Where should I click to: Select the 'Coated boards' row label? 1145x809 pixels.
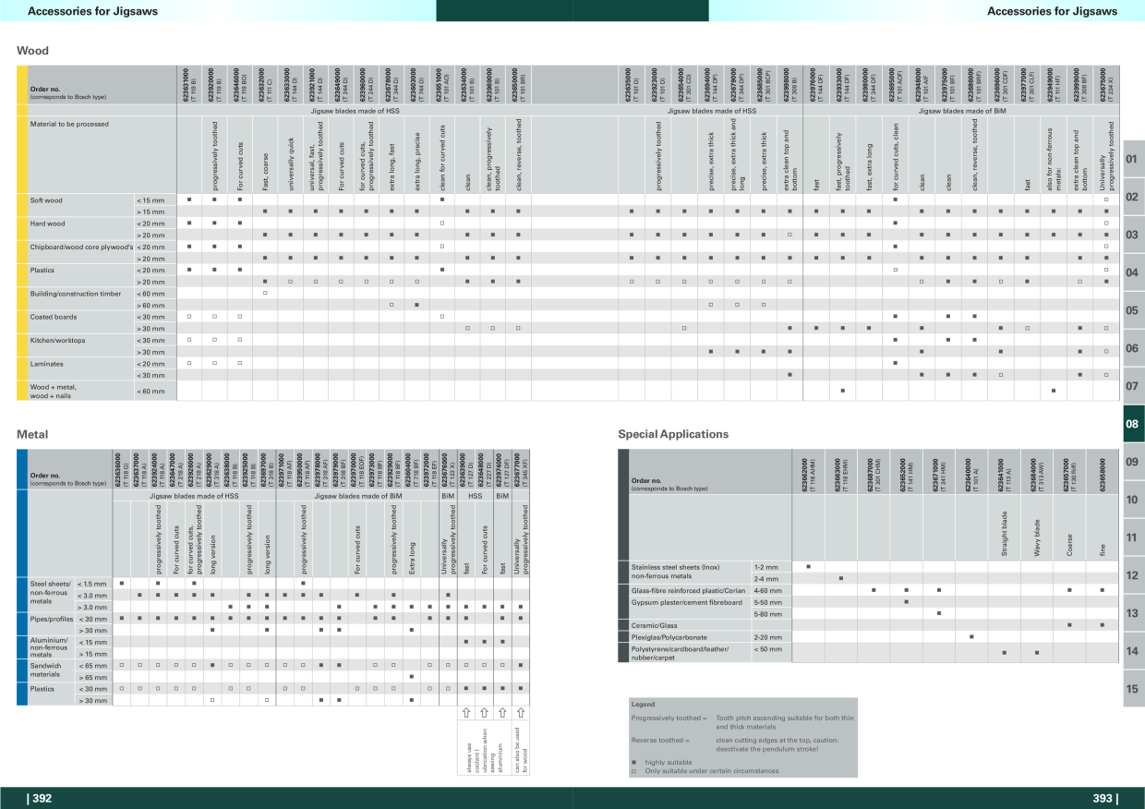coord(54,317)
